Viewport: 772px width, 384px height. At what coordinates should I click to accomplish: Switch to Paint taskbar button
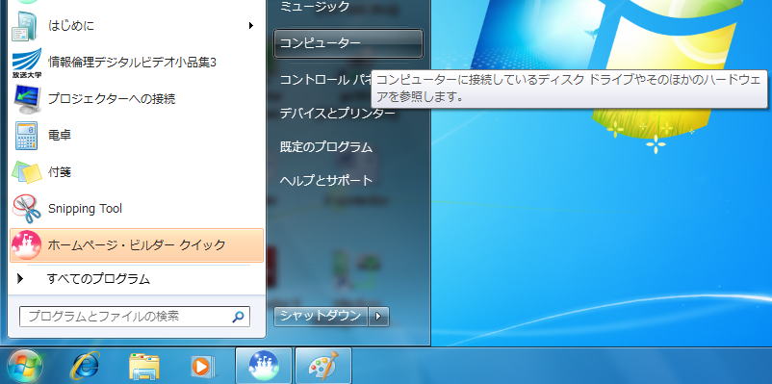[323, 366]
